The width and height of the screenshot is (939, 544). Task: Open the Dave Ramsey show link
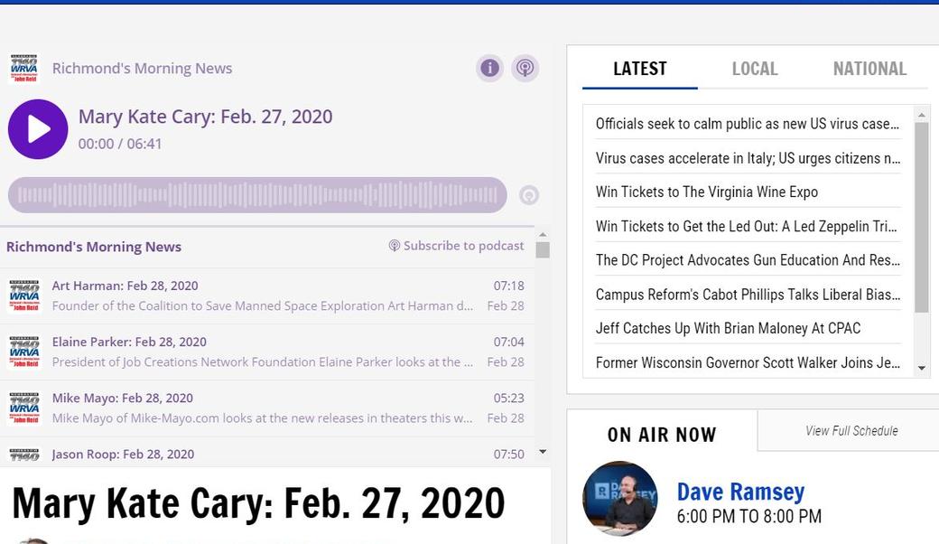(x=740, y=492)
